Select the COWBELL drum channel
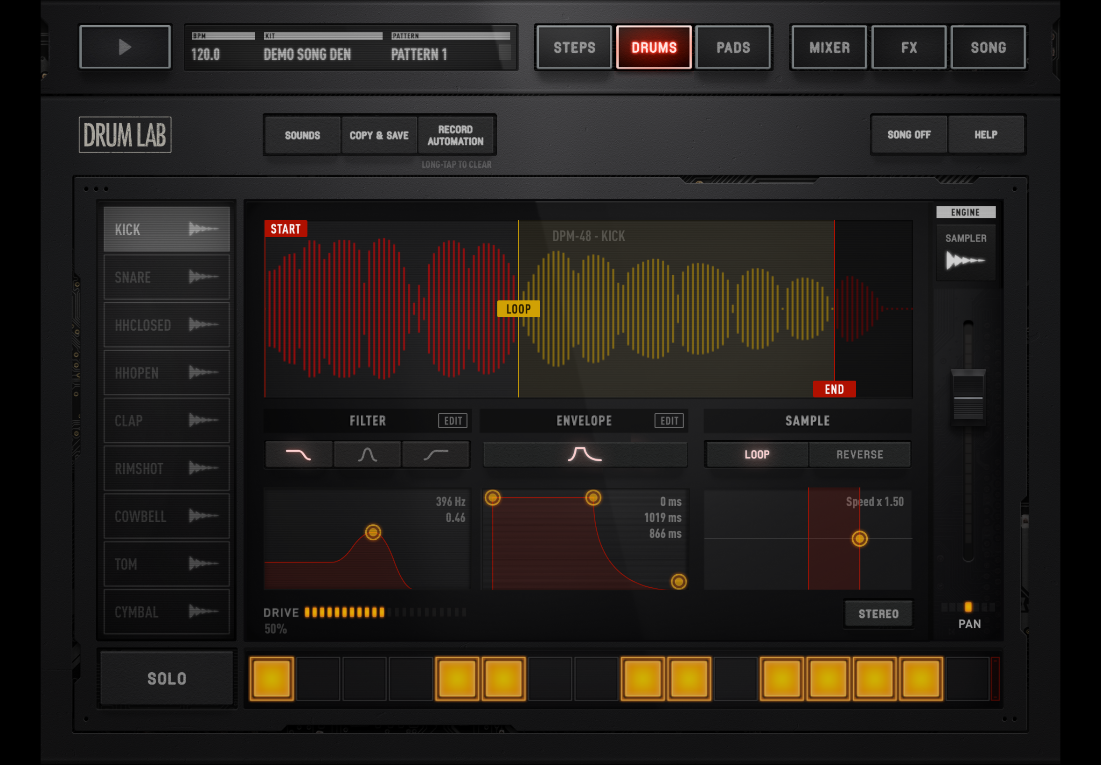Screen dimensions: 1101x765 coord(167,516)
